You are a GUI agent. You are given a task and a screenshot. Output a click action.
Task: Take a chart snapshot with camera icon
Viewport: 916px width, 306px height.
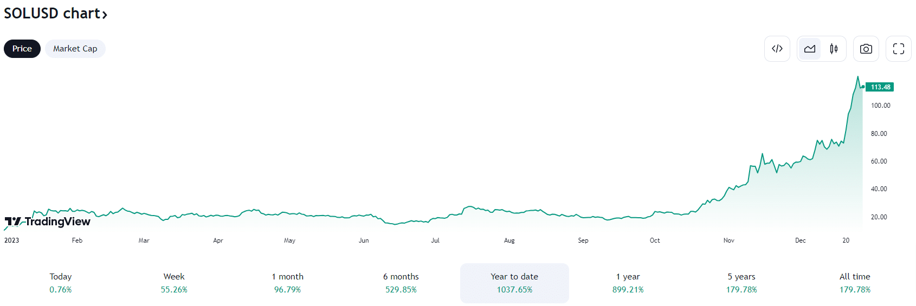866,49
